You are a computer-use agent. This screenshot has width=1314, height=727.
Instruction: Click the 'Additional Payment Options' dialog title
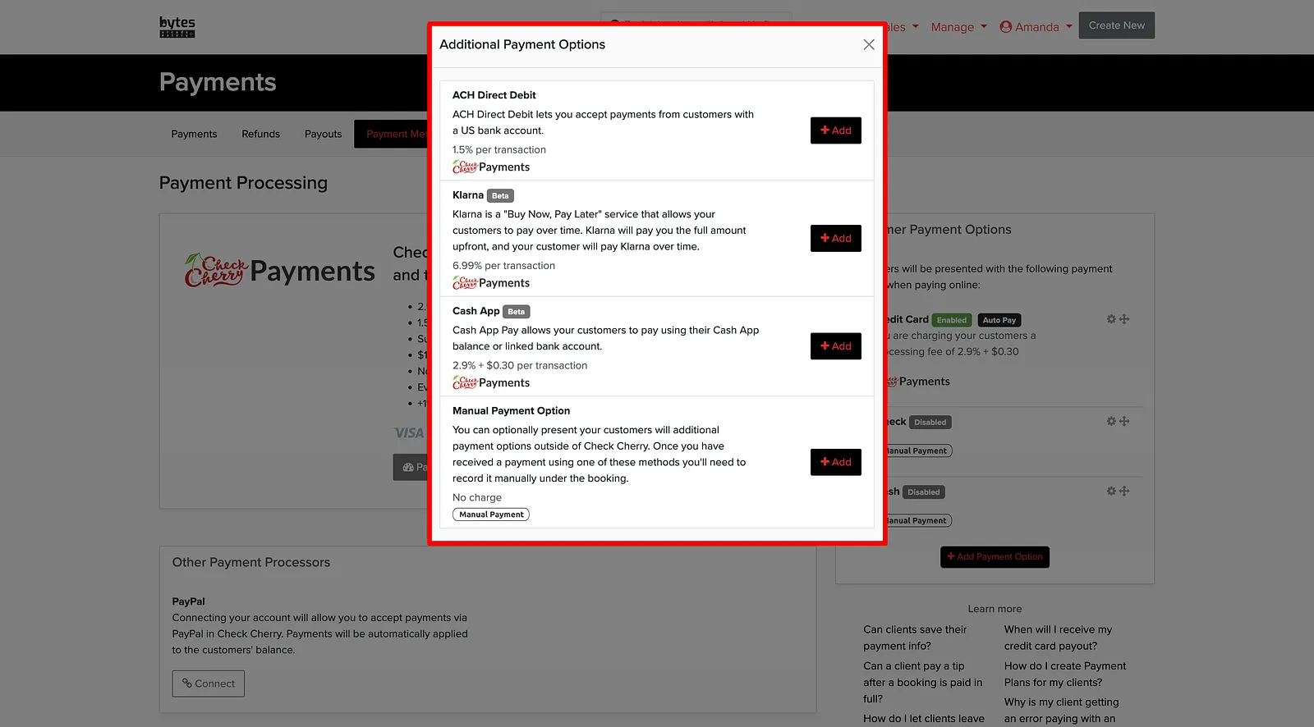tap(522, 44)
